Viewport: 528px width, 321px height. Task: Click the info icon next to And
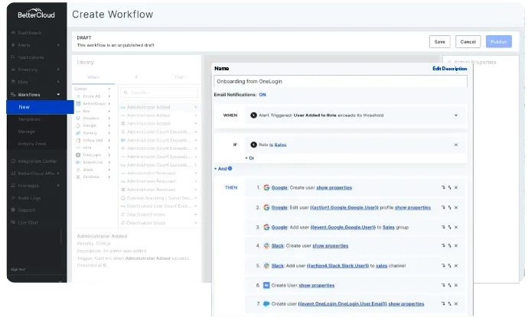[x=230, y=169]
